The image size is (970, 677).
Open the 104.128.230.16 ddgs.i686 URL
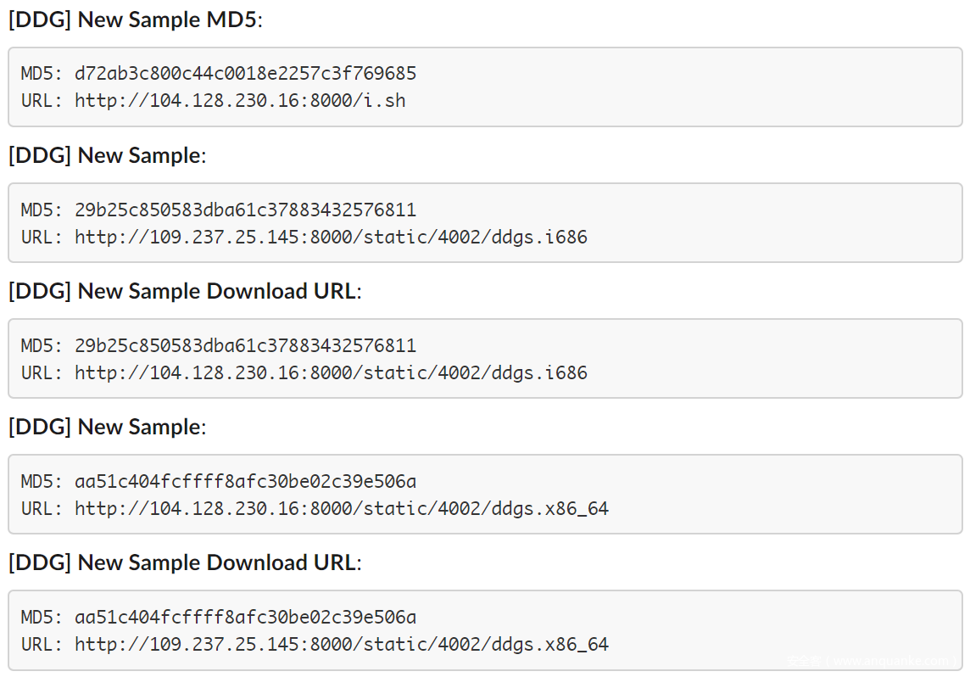(331, 372)
